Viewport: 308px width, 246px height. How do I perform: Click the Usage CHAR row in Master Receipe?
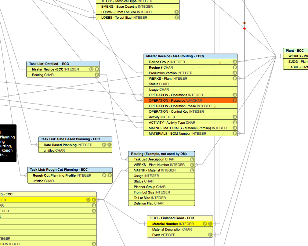tap(191, 89)
